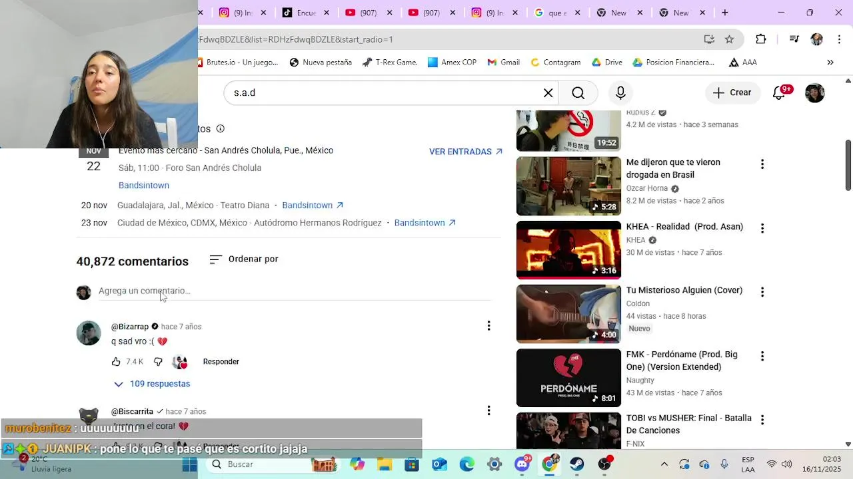Open more options for 'Me dijeron que te vieron' video
The height and width of the screenshot is (479, 853).
(x=762, y=164)
